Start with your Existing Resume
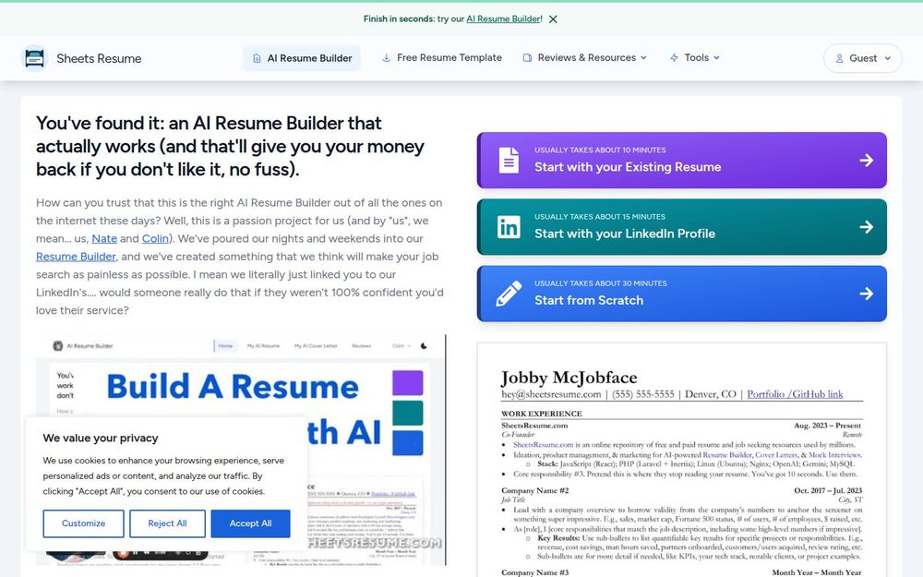Viewport: 923px width, 577px height. pyautogui.click(x=682, y=160)
